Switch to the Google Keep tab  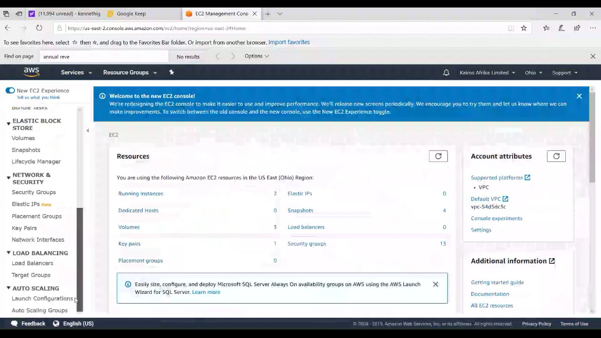[142, 14]
